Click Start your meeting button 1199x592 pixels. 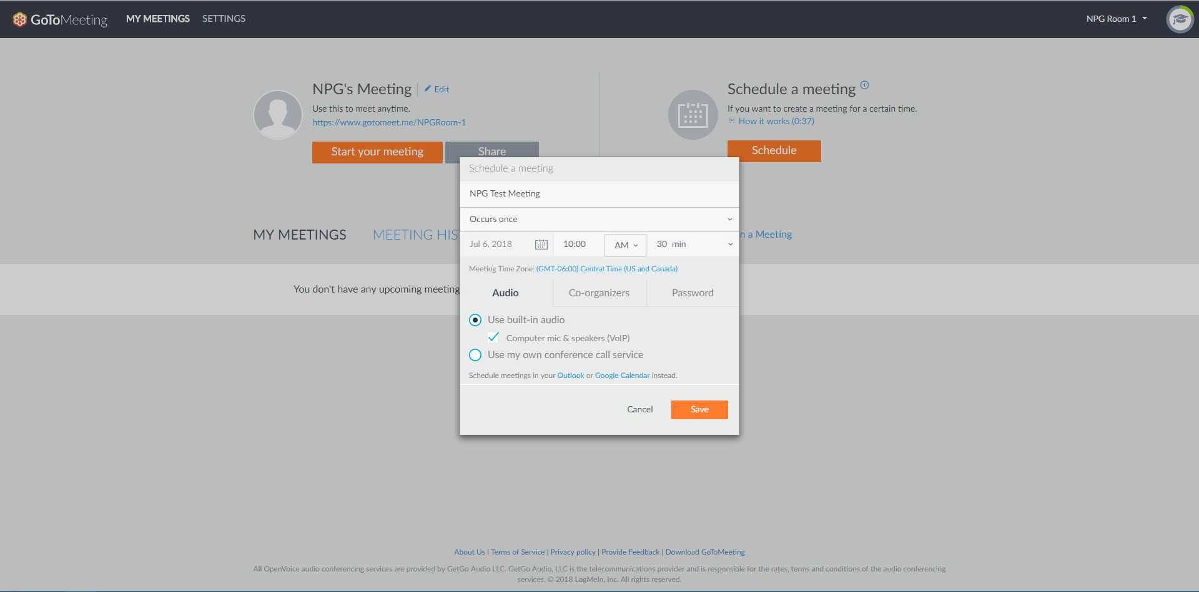(x=377, y=152)
